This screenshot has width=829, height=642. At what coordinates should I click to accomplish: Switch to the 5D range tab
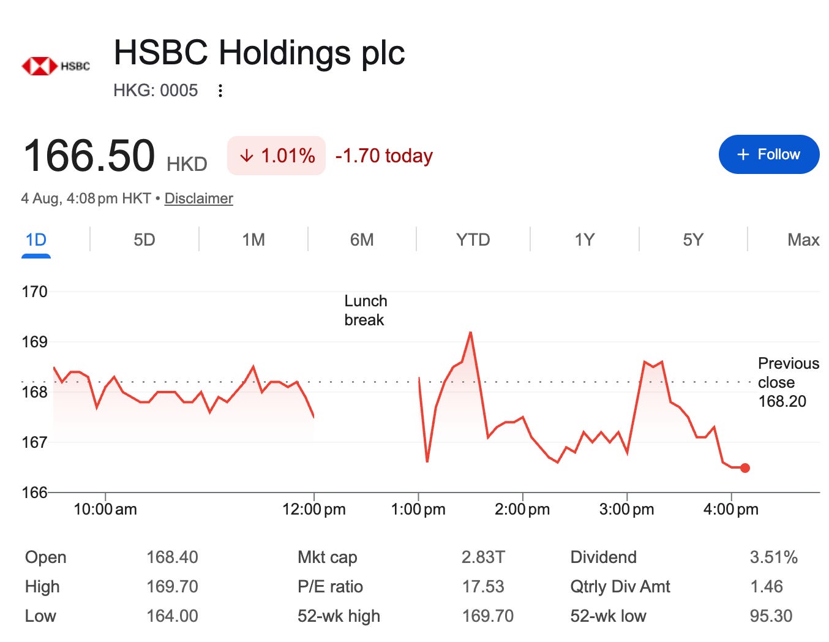(x=144, y=240)
